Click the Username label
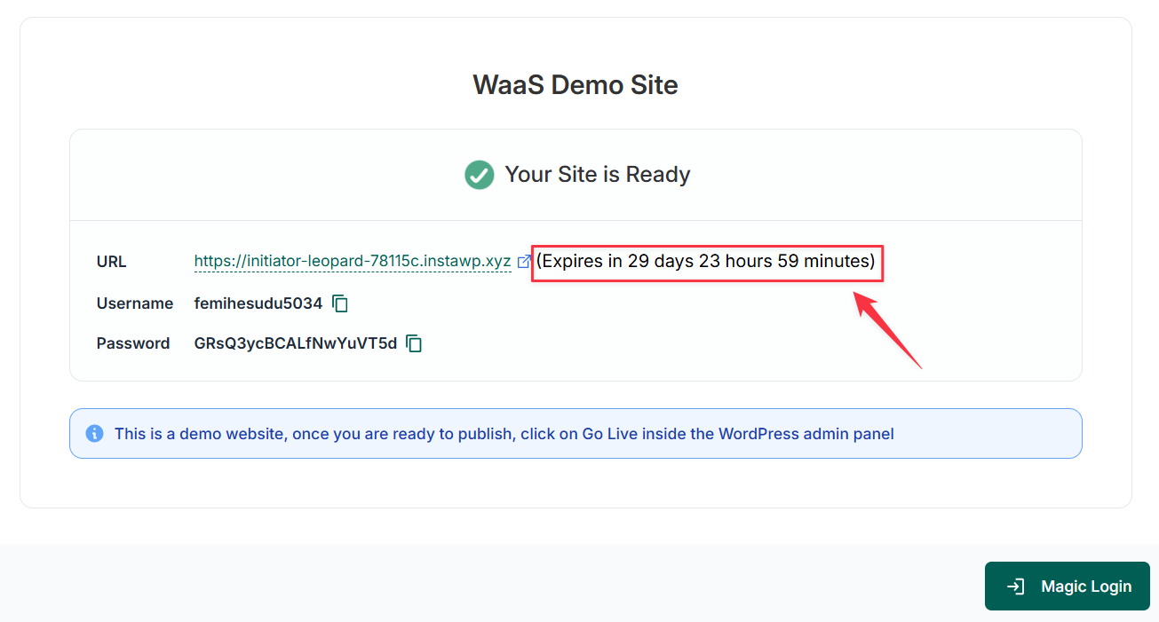This screenshot has width=1159, height=622. (x=135, y=303)
